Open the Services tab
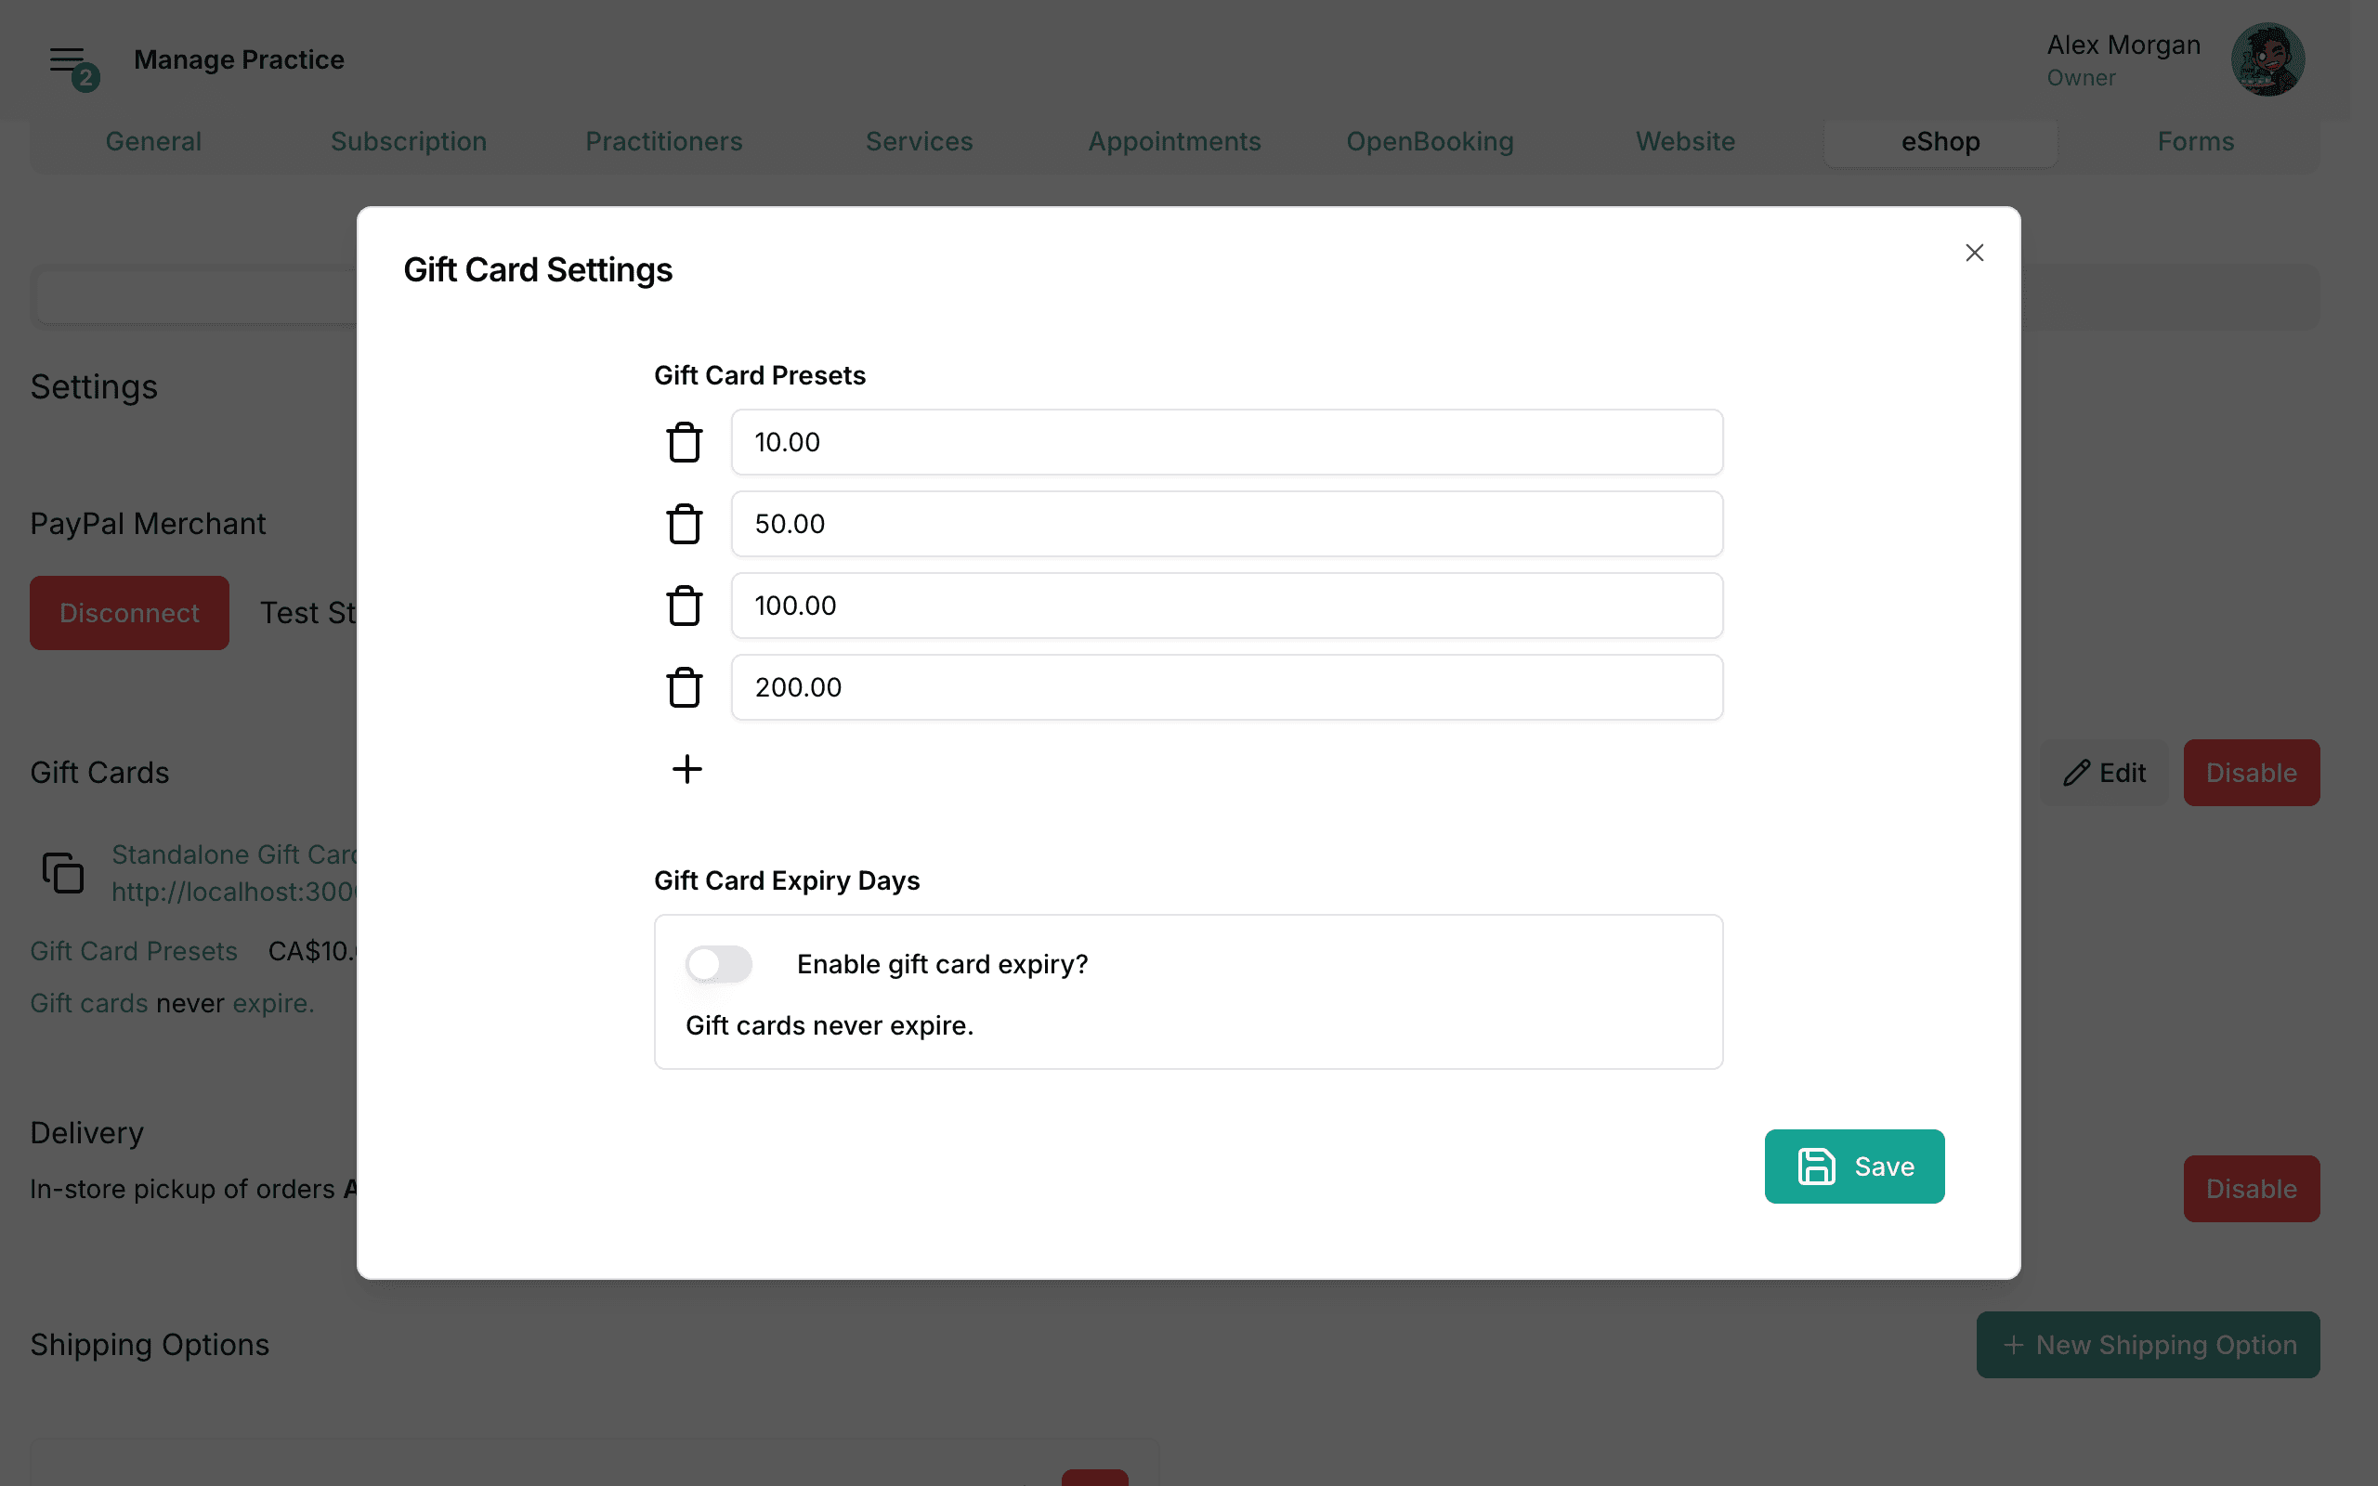The width and height of the screenshot is (2378, 1486). pos(919,141)
